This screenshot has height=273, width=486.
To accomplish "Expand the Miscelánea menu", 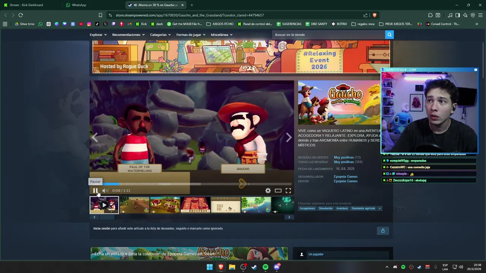I will [221, 35].
